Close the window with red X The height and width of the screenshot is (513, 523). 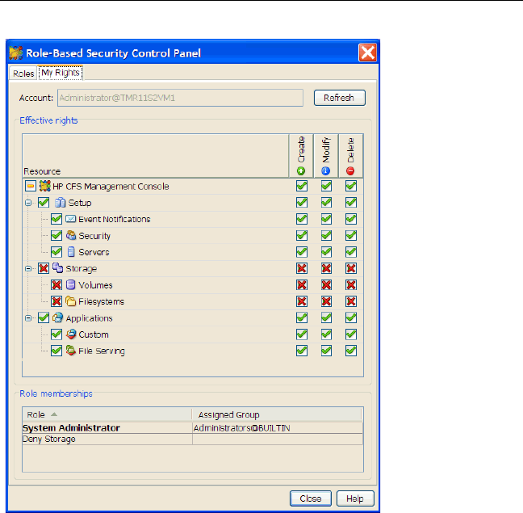[367, 53]
